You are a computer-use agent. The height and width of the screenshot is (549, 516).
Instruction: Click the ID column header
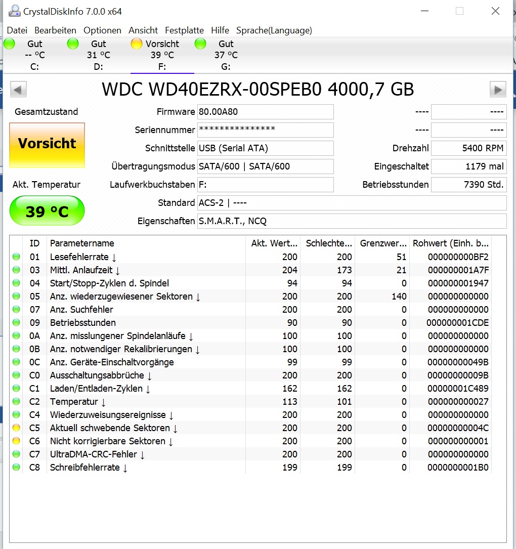coord(35,243)
